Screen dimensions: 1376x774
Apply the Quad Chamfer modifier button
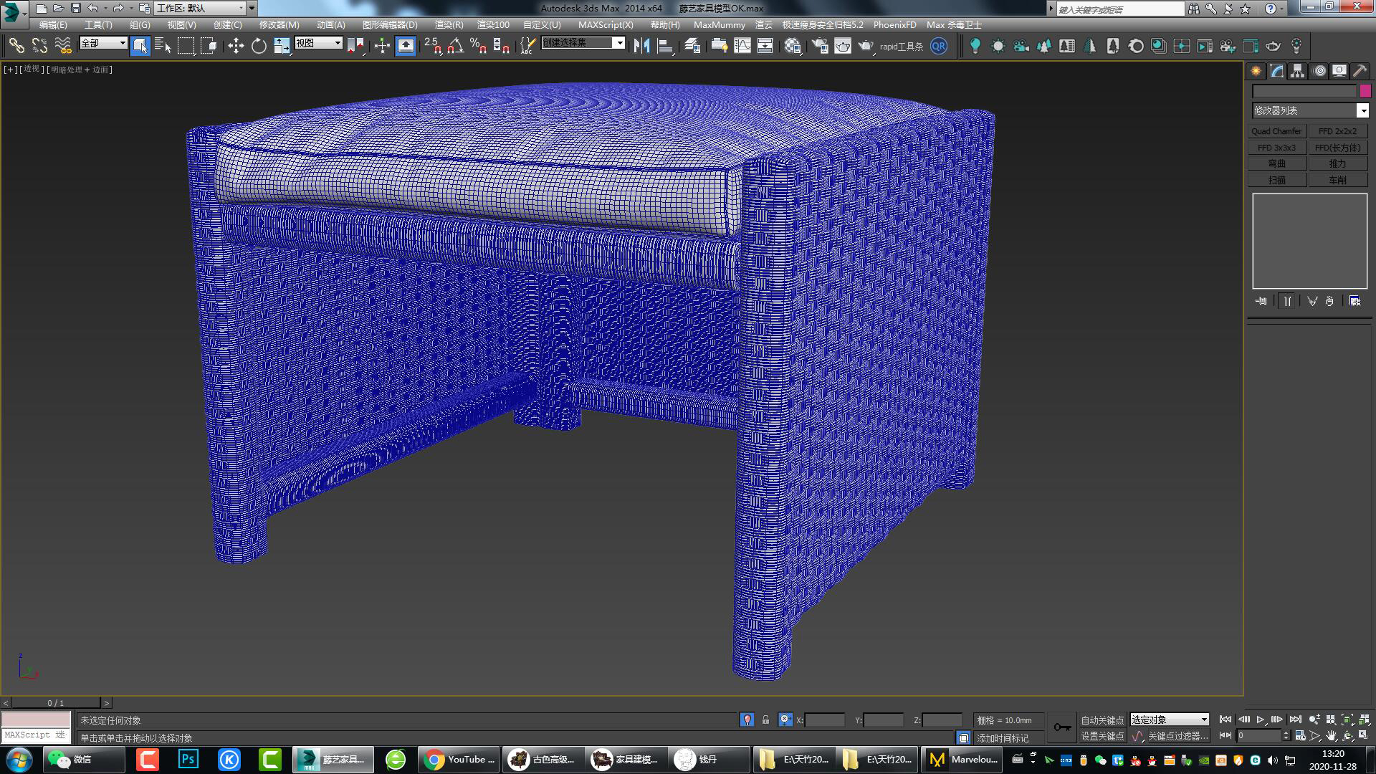coord(1277,130)
